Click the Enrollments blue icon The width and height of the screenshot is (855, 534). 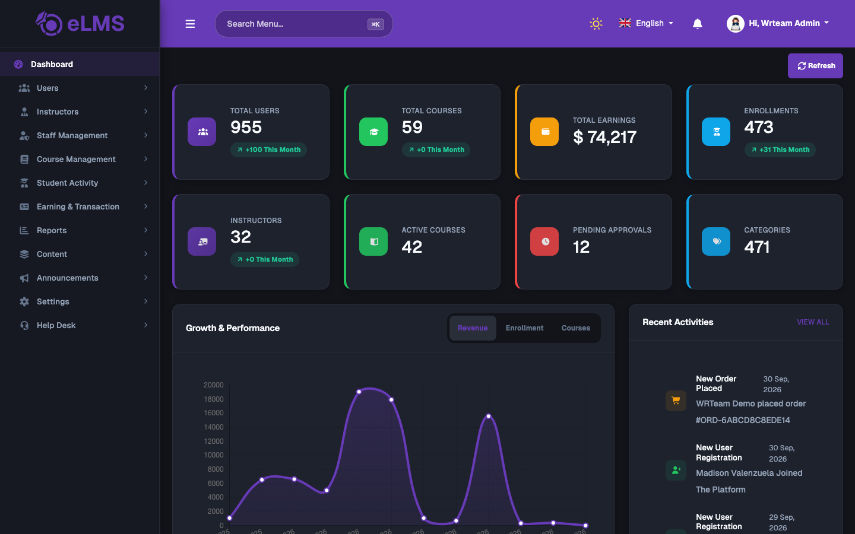click(x=716, y=132)
